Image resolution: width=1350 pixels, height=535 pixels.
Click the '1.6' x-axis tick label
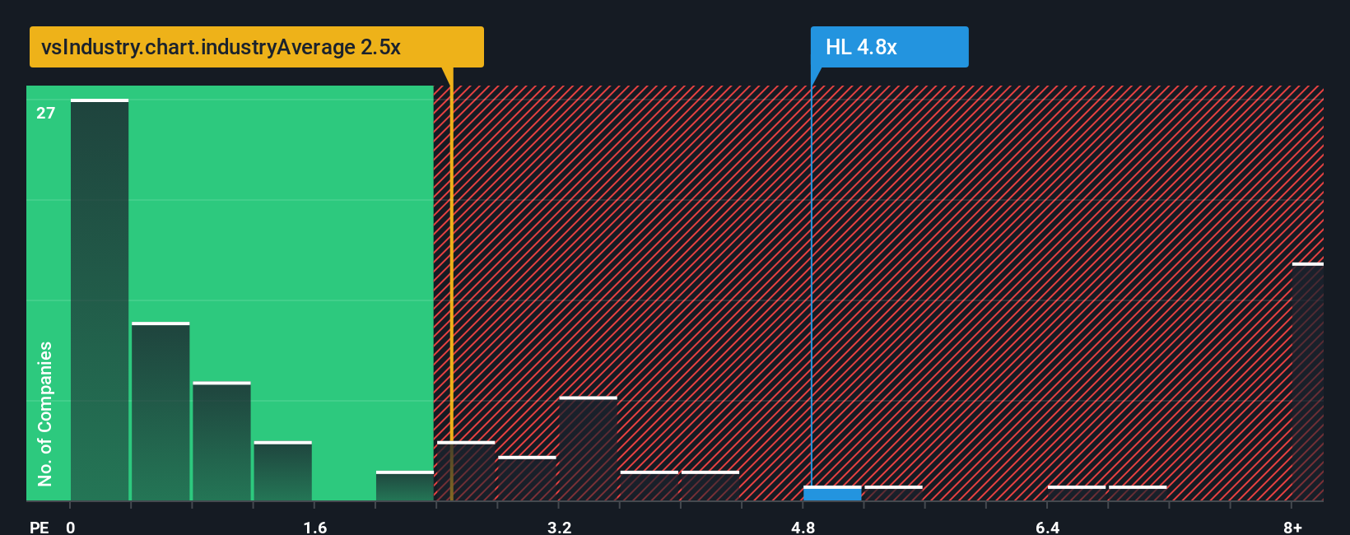315,527
